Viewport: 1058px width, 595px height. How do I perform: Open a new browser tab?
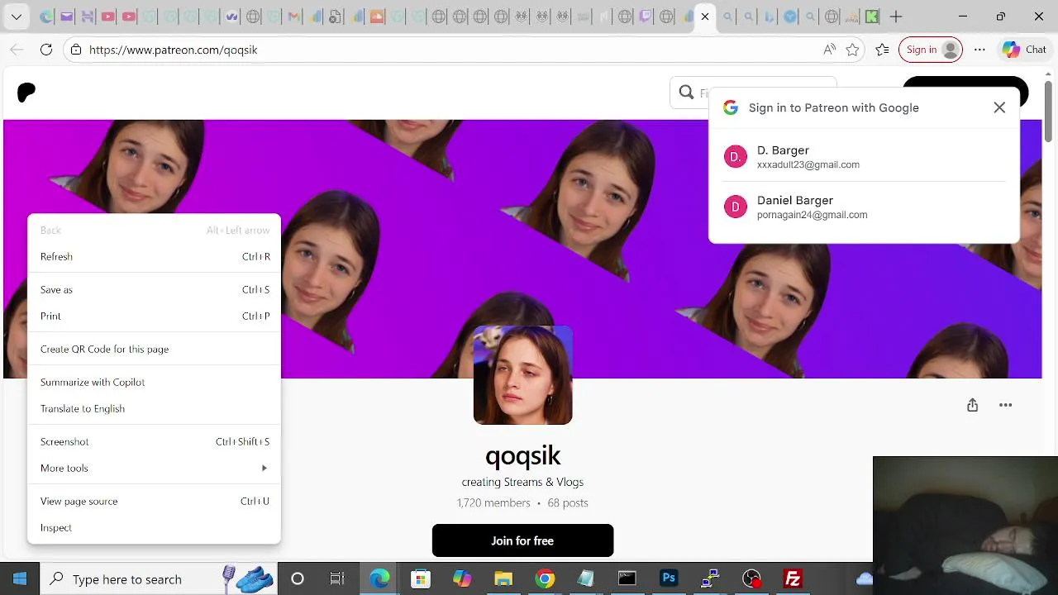tap(896, 17)
